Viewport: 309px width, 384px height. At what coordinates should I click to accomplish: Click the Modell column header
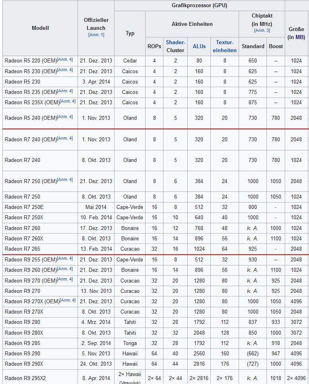[40, 28]
